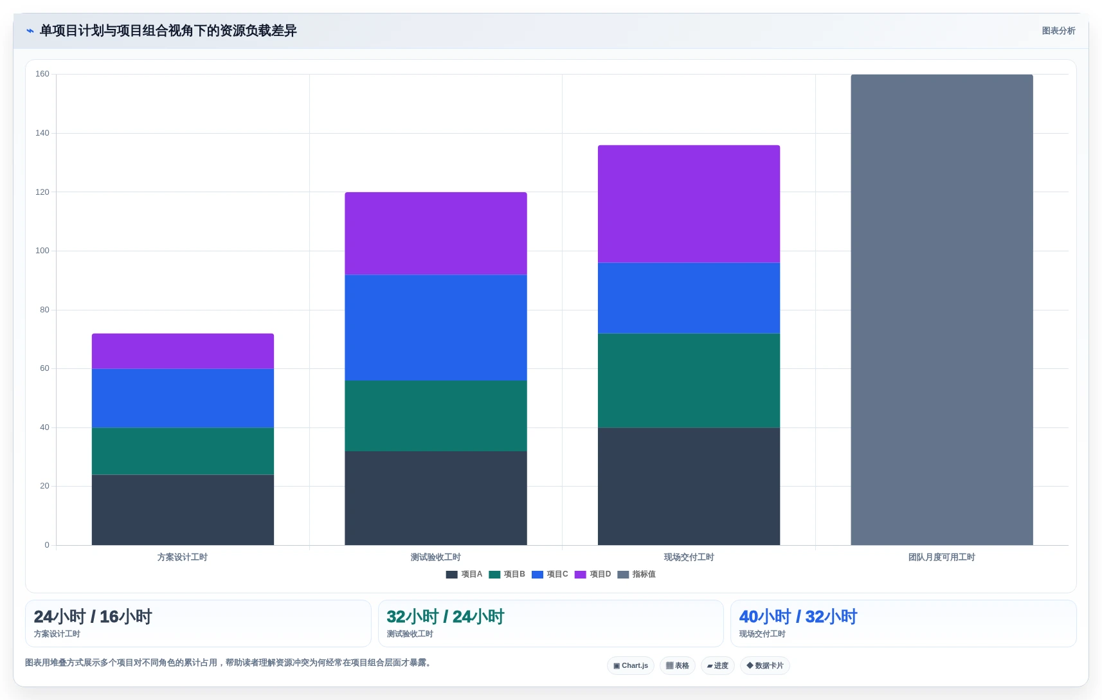Click 项目C segment of 测试验收工时 bar
Image resolution: width=1102 pixels, height=700 pixels.
click(436, 328)
